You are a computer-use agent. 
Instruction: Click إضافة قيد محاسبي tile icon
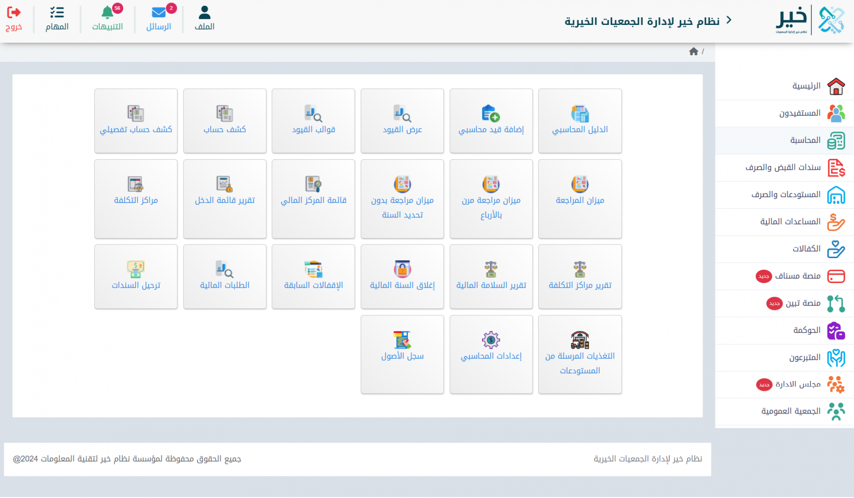pyautogui.click(x=491, y=113)
